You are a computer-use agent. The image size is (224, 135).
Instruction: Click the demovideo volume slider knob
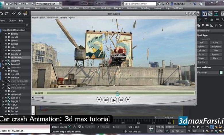point(43,97)
